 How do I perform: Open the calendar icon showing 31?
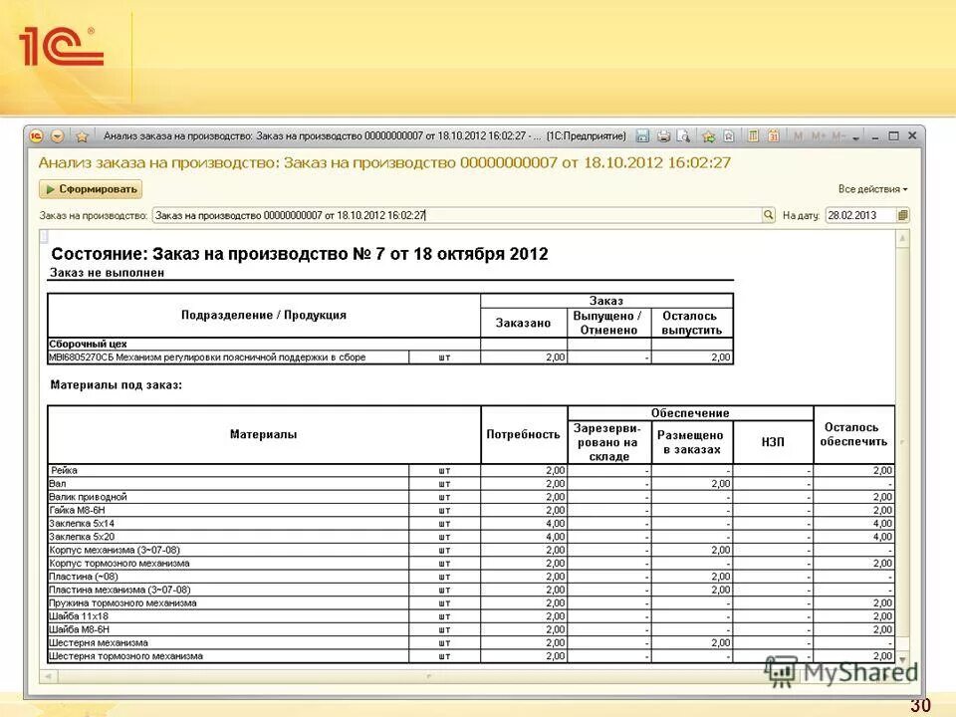pos(774,136)
